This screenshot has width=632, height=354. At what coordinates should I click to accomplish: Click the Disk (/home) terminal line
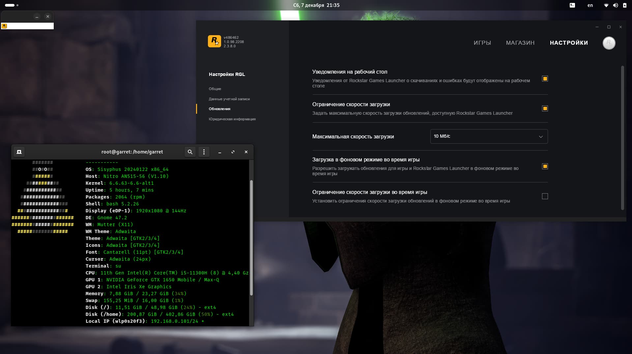tap(159, 314)
